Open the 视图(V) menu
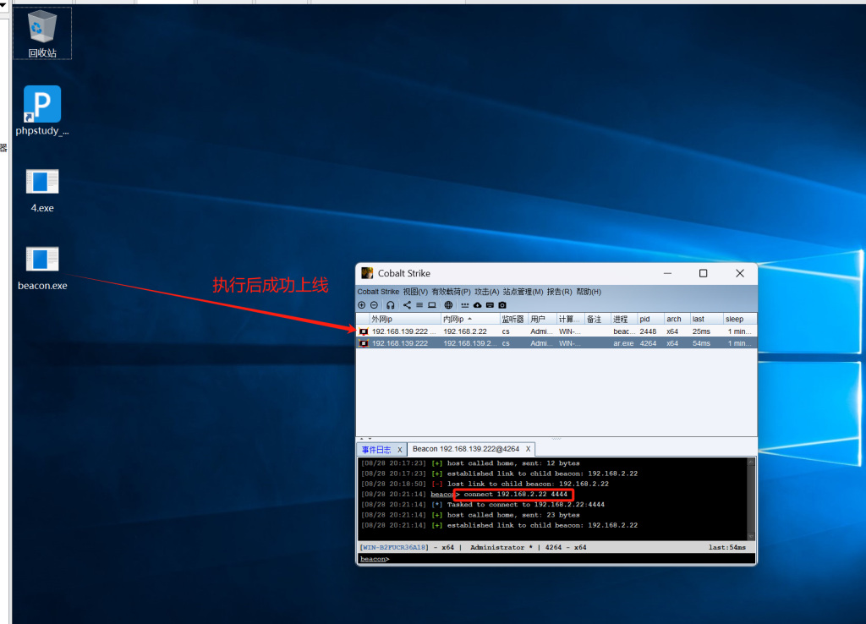 click(415, 292)
